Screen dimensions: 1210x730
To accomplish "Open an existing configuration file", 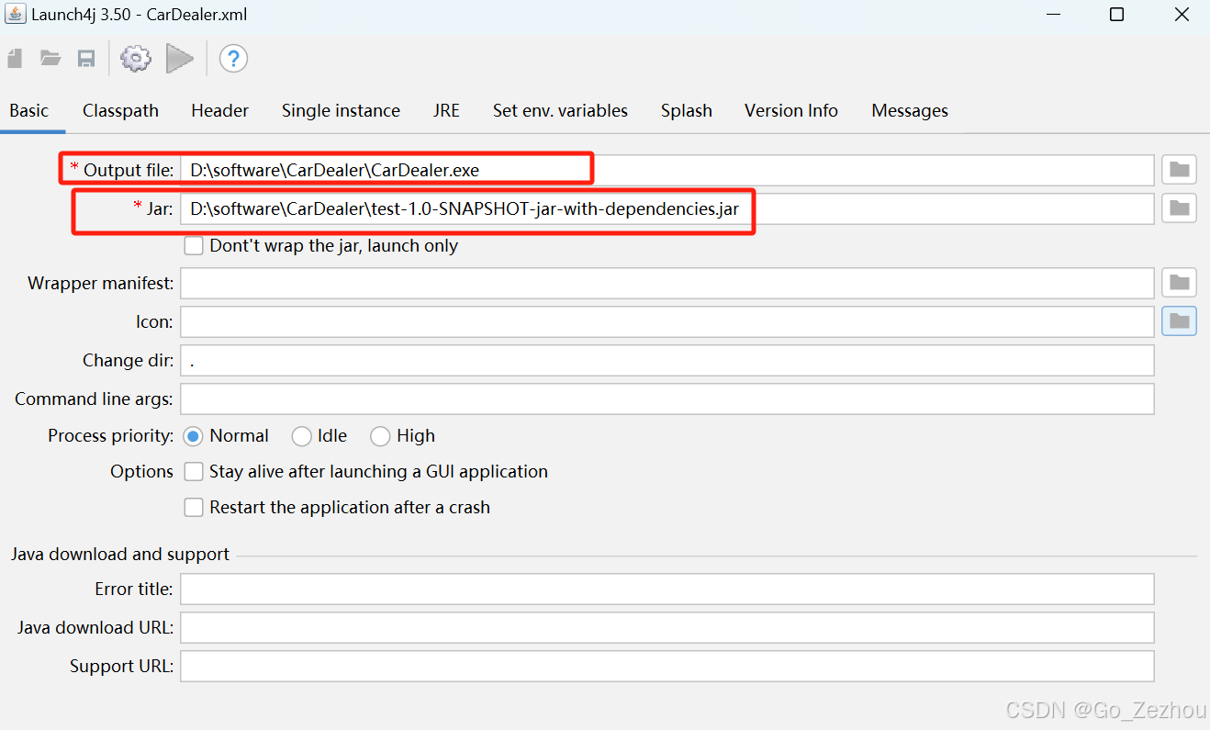I will click(50, 58).
